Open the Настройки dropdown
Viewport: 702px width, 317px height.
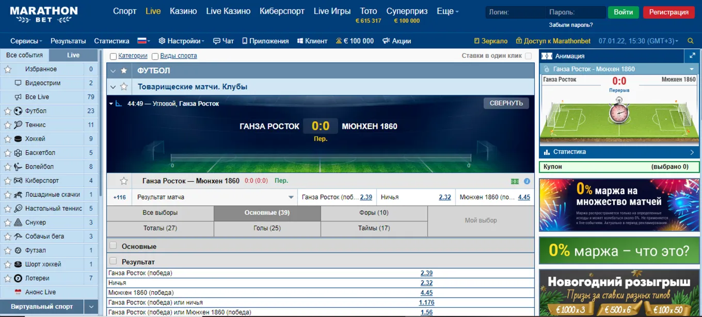coord(181,41)
